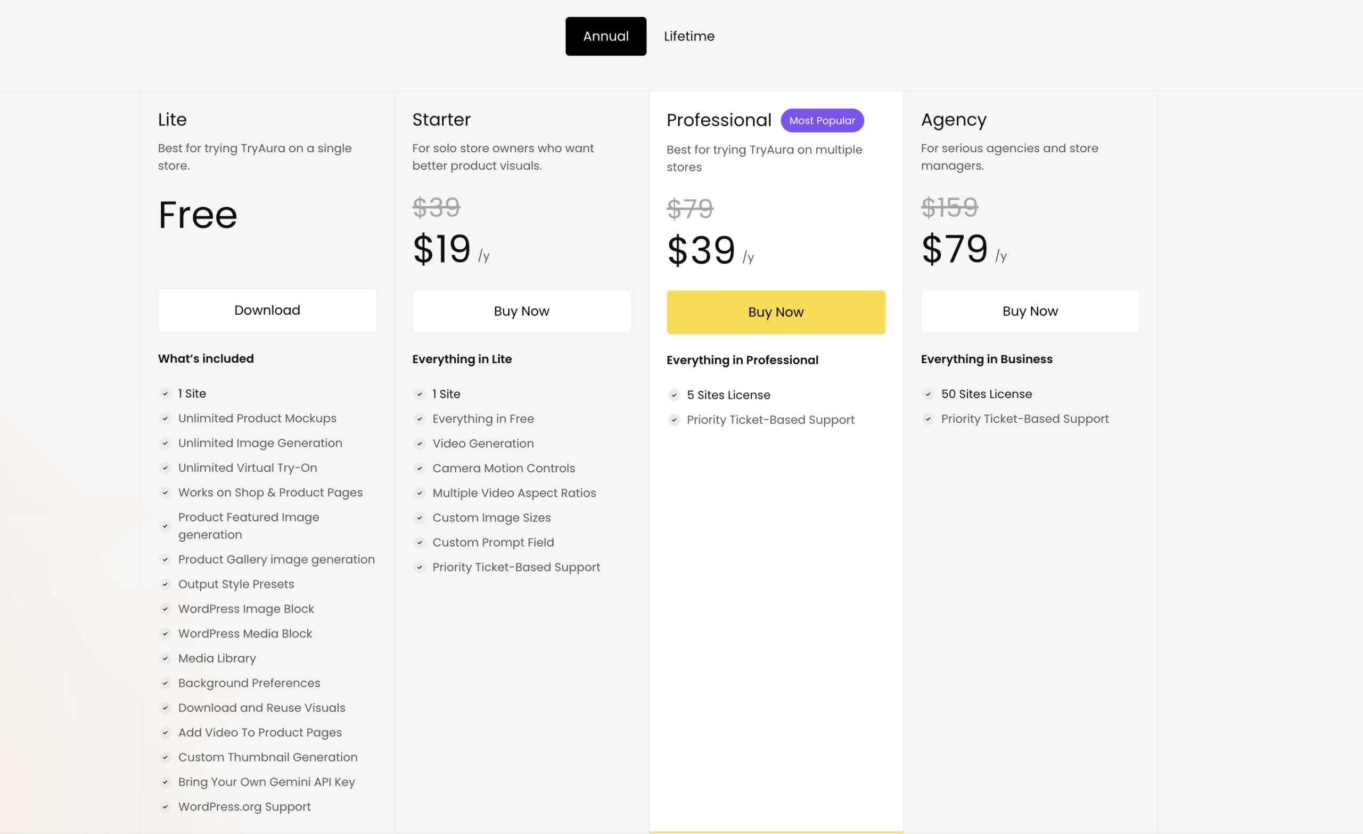Click check icon beside 5 Sites License
The height and width of the screenshot is (834, 1363).
674,395
